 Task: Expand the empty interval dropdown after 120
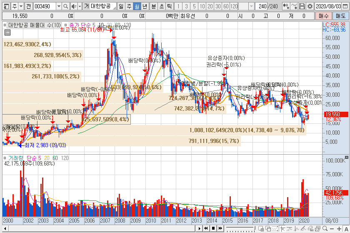coord(251,6)
